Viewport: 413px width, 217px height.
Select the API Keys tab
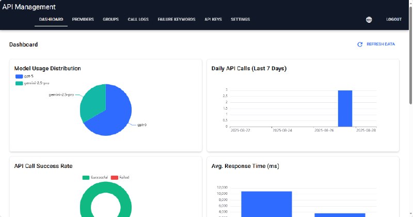point(213,20)
